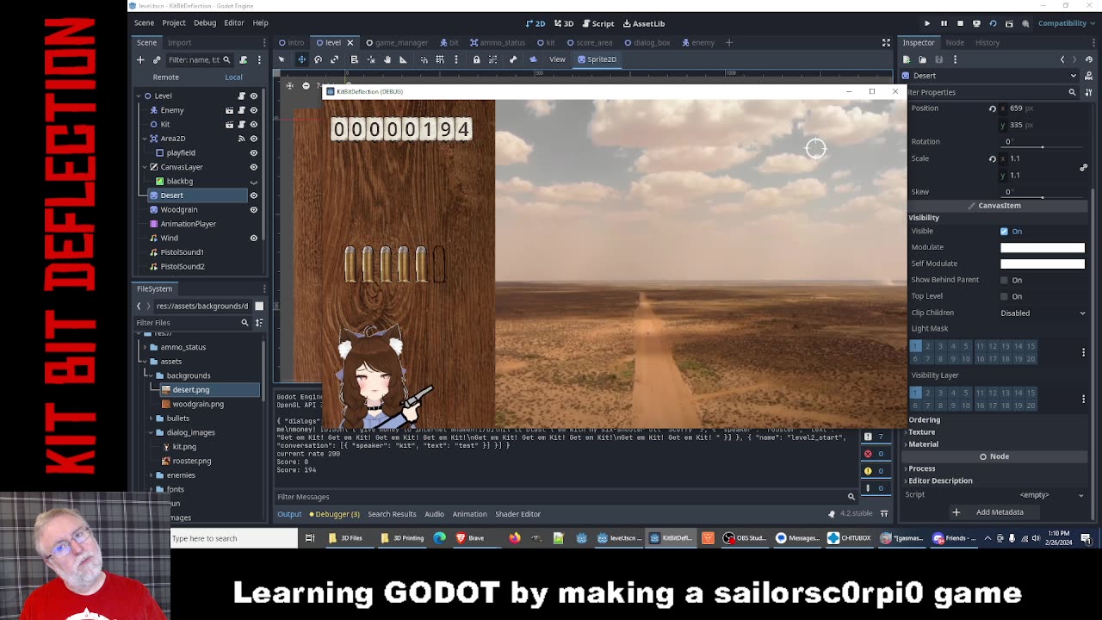1102x620 pixels.
Task: Pause the running project
Action: 944,23
